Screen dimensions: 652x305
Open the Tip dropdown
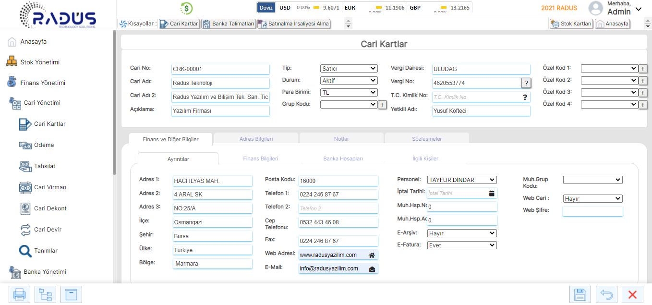pyautogui.click(x=349, y=69)
